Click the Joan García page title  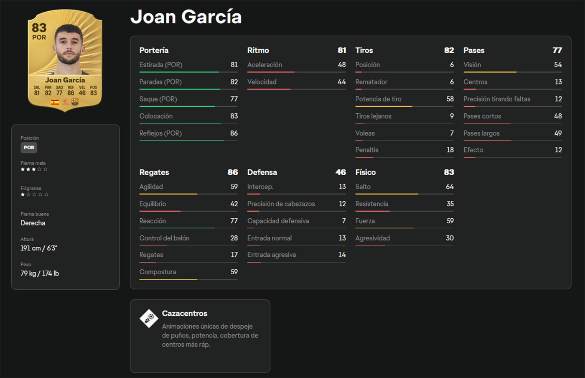[x=186, y=17]
